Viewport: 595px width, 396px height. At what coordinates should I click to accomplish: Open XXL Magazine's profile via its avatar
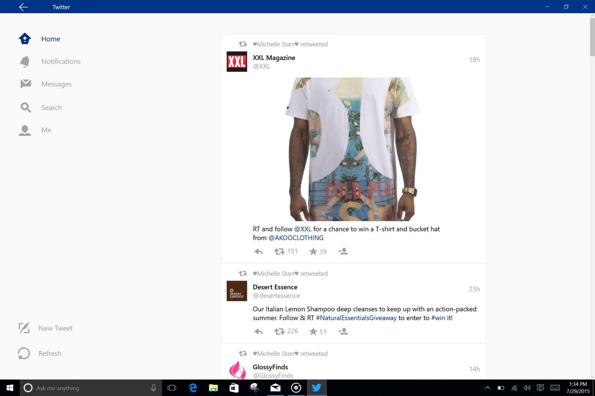coord(237,61)
